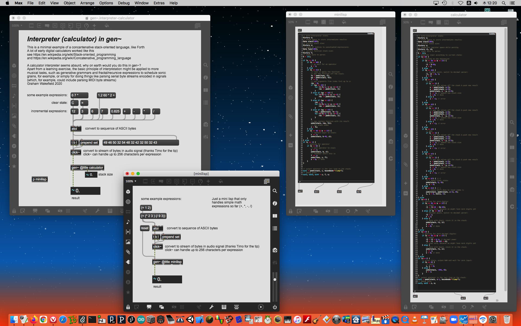Open object browser cube in minilisp sidebar
The width and height of the screenshot is (521, 326).
click(x=128, y=192)
